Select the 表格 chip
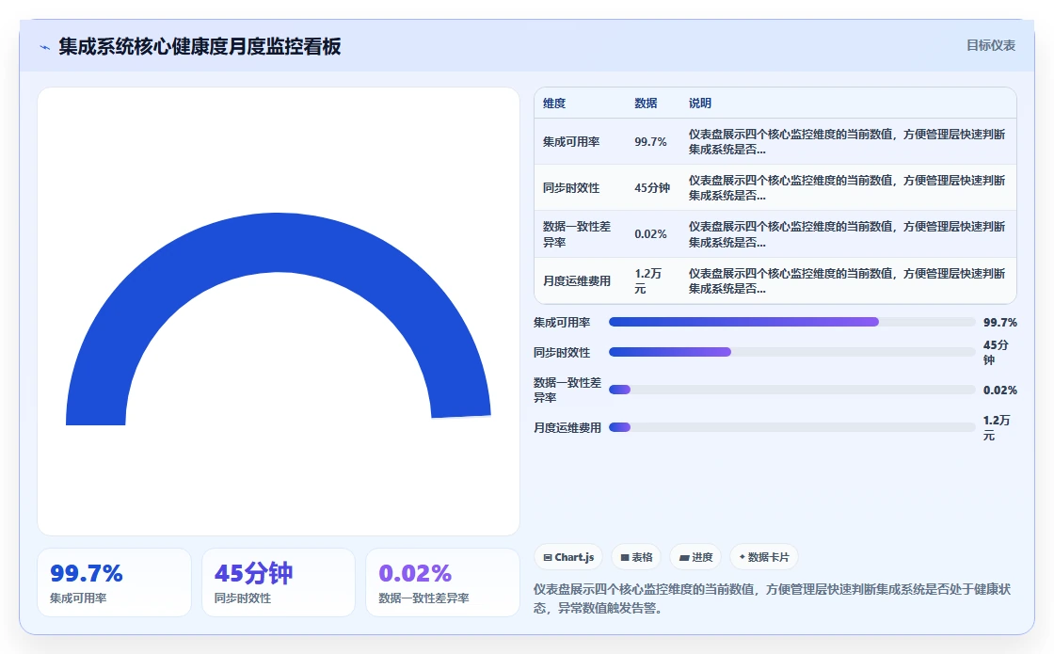The width and height of the screenshot is (1054, 654). [636, 557]
